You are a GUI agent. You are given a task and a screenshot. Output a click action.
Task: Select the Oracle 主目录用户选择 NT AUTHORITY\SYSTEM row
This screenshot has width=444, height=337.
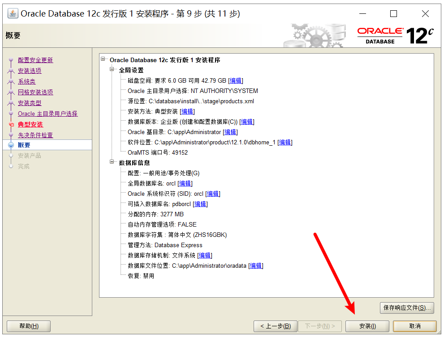tap(193, 91)
